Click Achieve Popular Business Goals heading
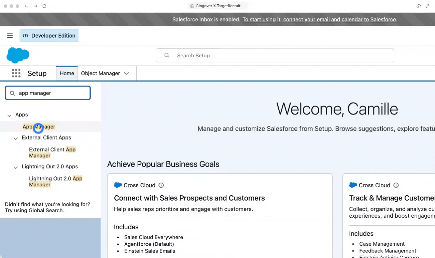The image size is (435, 258). click(x=163, y=164)
